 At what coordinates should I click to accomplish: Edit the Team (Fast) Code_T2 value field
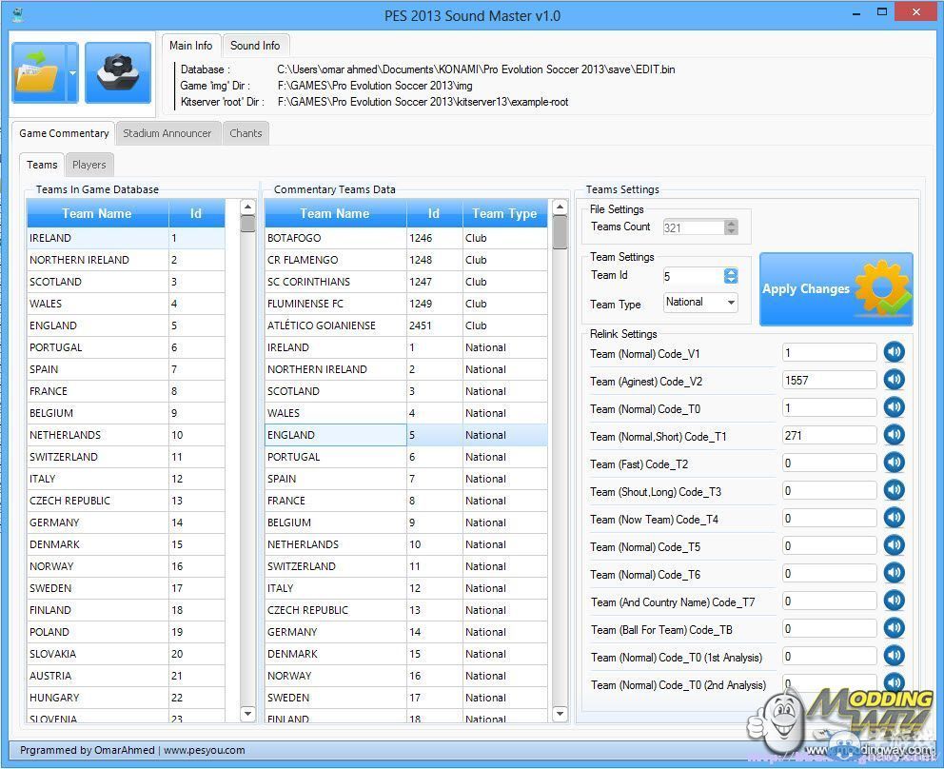tap(830, 463)
